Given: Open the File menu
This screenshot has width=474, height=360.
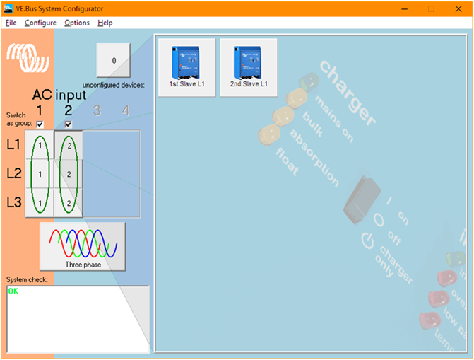Looking at the screenshot, I should point(11,23).
